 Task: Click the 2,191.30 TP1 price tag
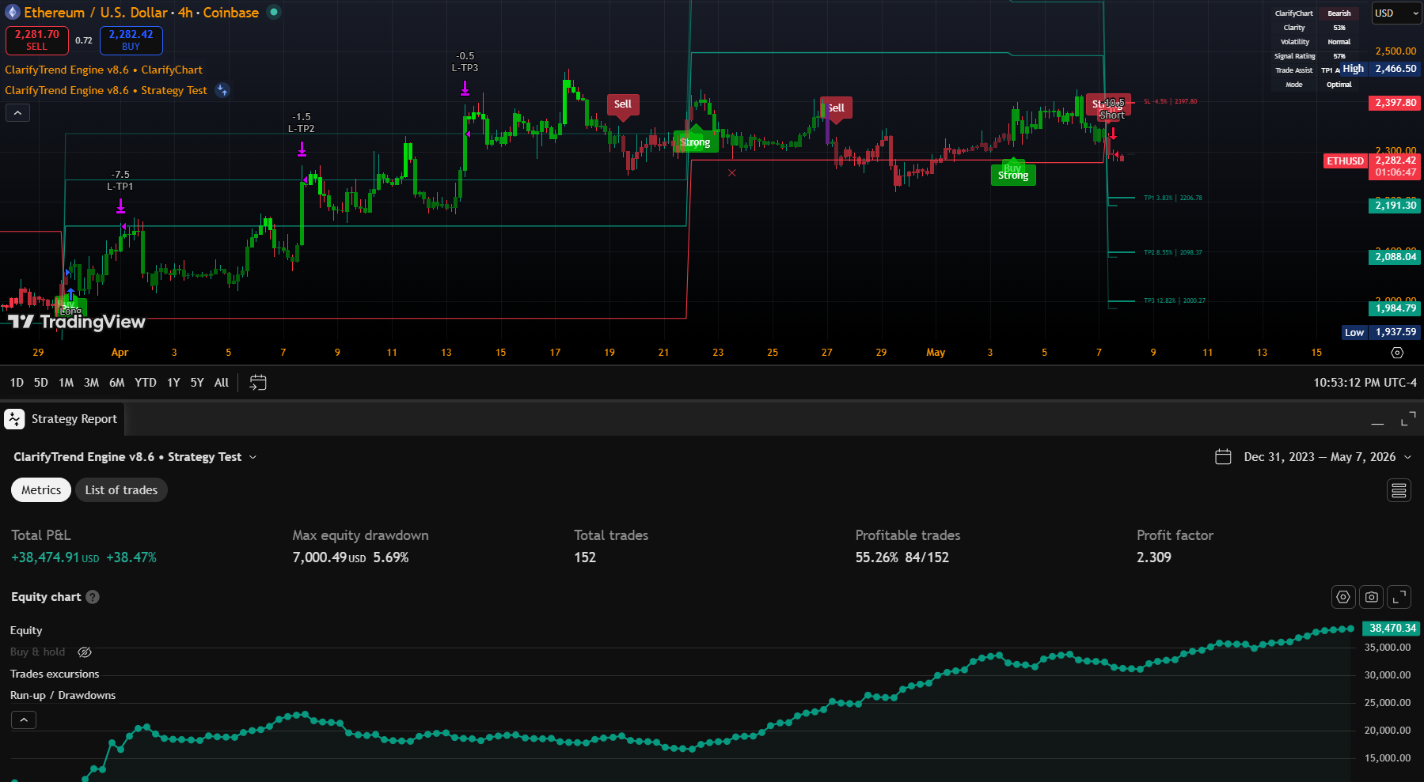pyautogui.click(x=1396, y=206)
